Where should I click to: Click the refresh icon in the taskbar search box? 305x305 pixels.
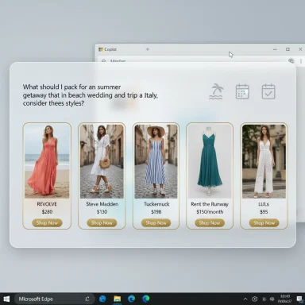tap(87, 299)
